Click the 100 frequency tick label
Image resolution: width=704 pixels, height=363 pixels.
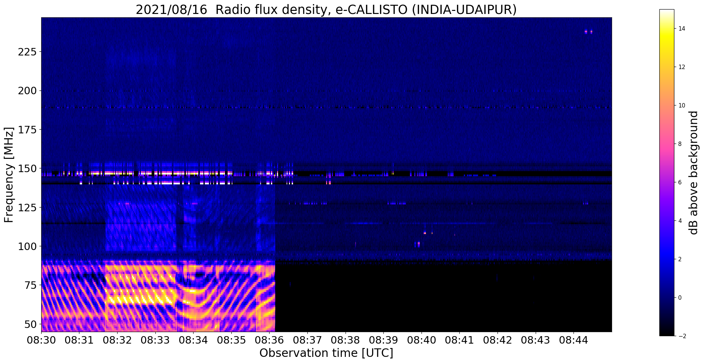point(27,246)
